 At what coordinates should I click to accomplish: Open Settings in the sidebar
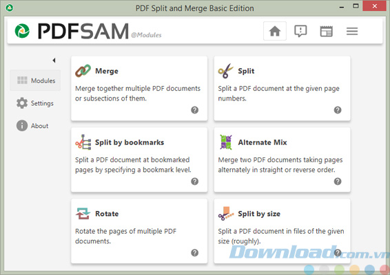[35, 103]
